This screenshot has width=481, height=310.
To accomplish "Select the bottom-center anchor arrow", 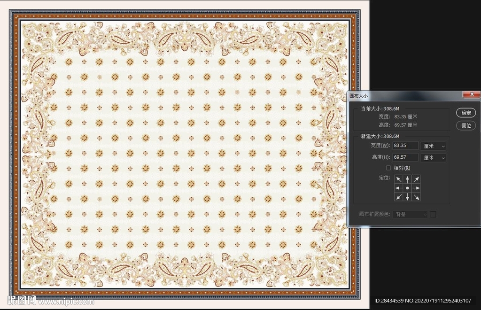I will point(407,196).
